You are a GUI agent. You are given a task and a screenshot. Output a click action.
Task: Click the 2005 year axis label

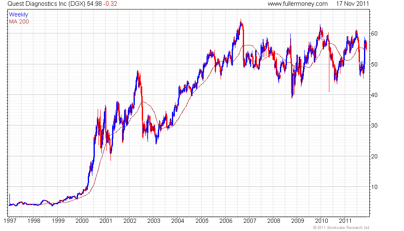click(x=202, y=221)
